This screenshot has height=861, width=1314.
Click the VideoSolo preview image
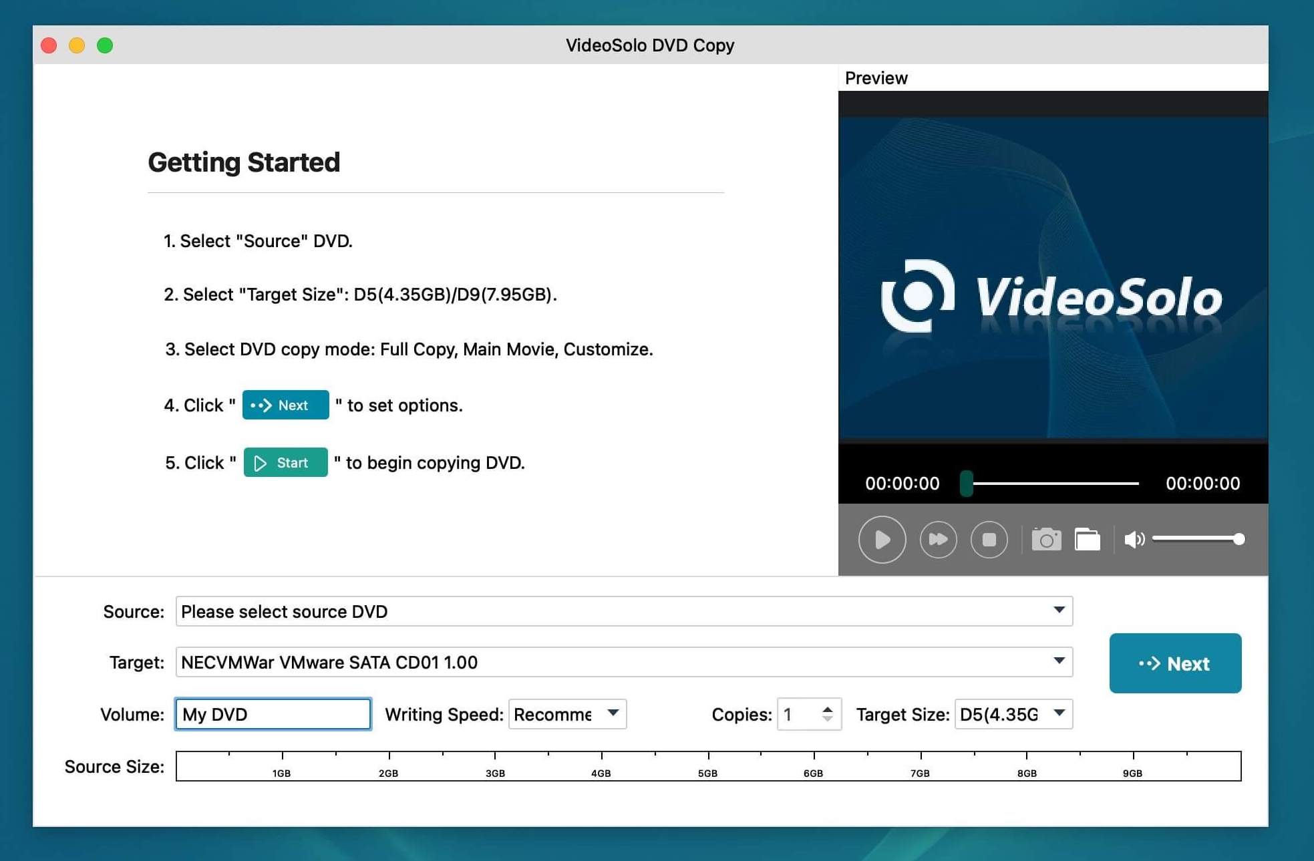1053,277
